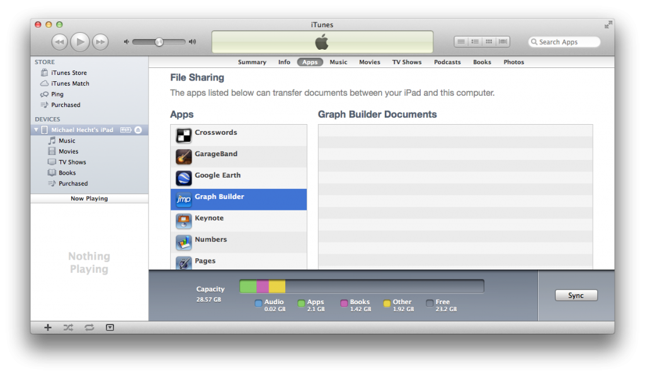
Task: Switch to list view button
Action: (x=461, y=42)
